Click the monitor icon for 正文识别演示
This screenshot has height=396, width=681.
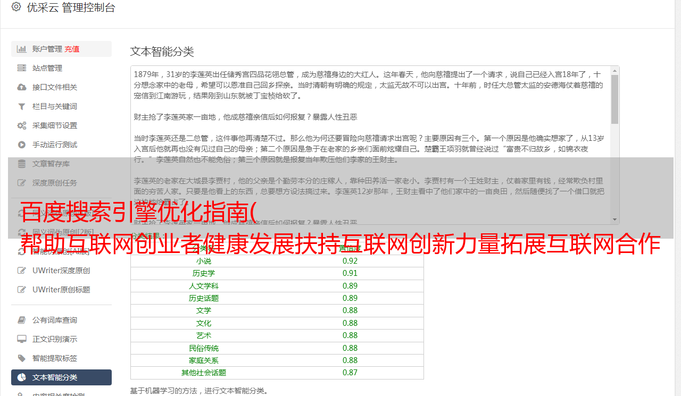[x=22, y=339]
